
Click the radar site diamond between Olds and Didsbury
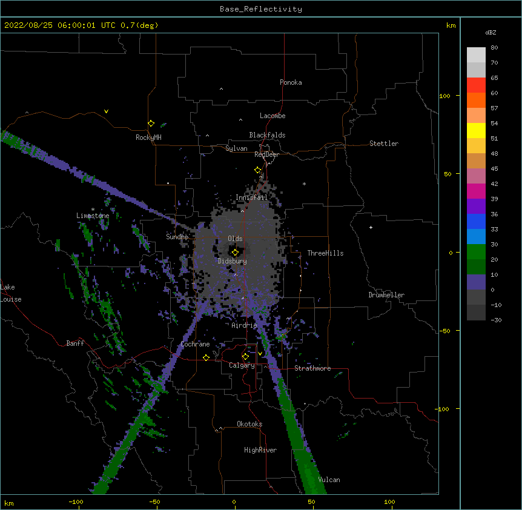[235, 253]
